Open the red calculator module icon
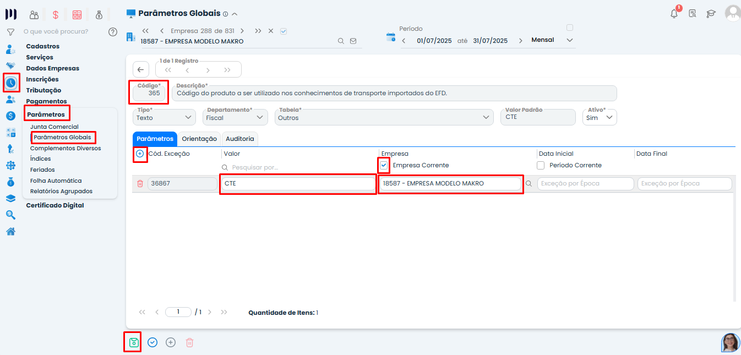 (77, 15)
